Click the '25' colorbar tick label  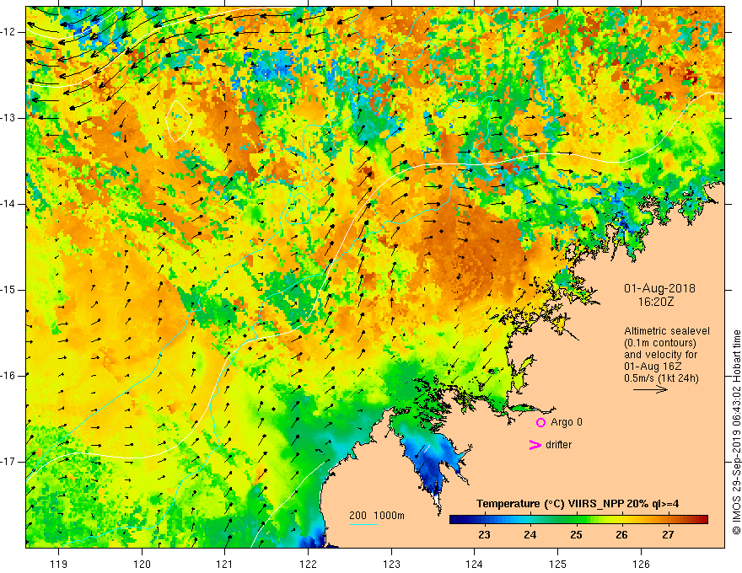[576, 535]
